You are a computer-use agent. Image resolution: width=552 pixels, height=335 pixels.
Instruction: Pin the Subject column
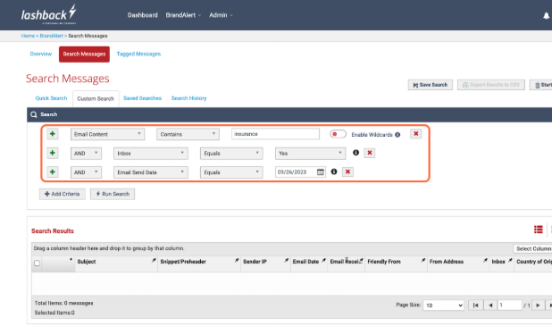[154, 260]
